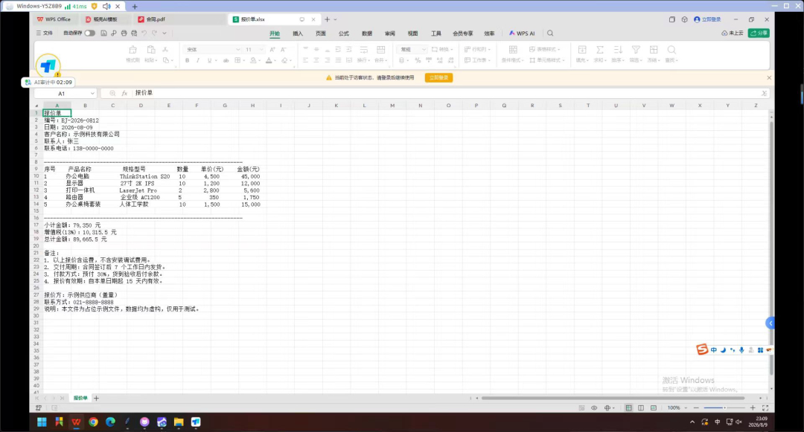Open the number format 常规 dropdown
The height and width of the screenshot is (432, 804).
click(424, 50)
